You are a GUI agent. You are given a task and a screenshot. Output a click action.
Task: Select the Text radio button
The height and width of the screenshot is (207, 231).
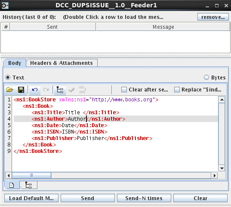coord(8,77)
